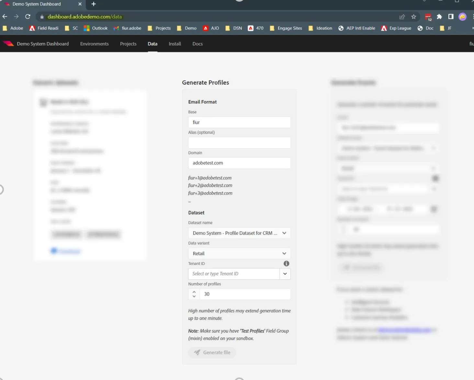Open the AJO bookmark
The width and height of the screenshot is (474, 380).
point(211,28)
